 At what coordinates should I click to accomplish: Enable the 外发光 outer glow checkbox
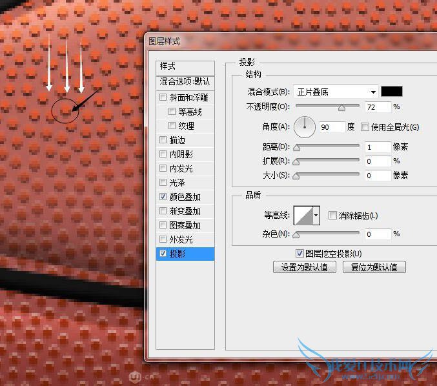[x=163, y=239]
